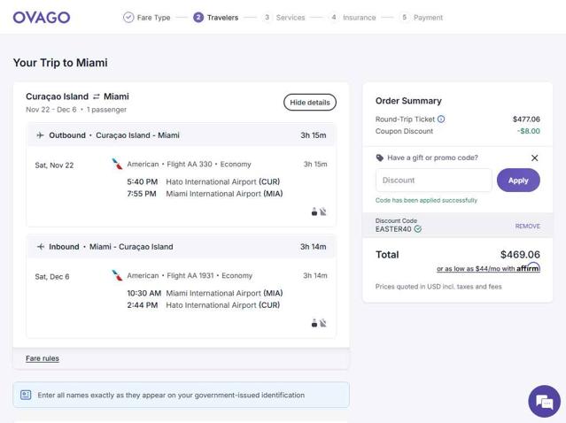
Task: Click 'Code has been applied successfully' message
Action: [x=426, y=200]
